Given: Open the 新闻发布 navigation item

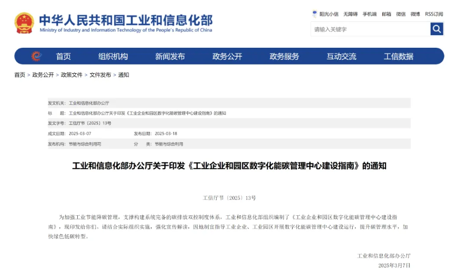Looking at the screenshot, I should (x=170, y=56).
